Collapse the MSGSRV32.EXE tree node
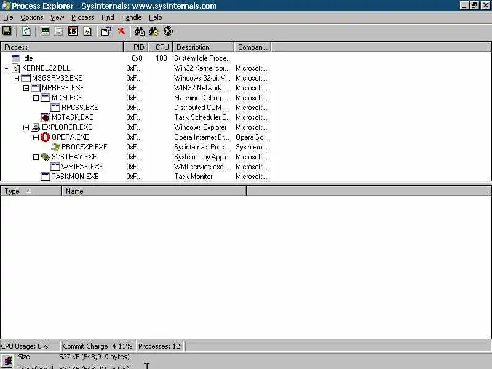The image size is (492, 369). click(x=17, y=79)
